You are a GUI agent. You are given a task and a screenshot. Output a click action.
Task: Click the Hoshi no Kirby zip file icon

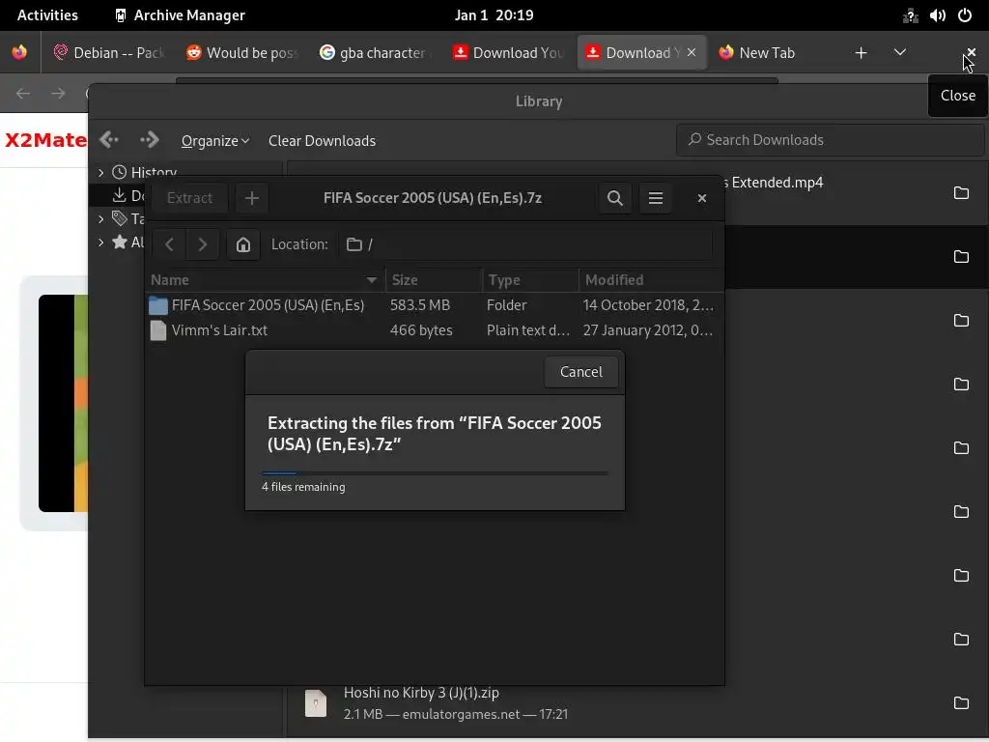pyautogui.click(x=316, y=703)
